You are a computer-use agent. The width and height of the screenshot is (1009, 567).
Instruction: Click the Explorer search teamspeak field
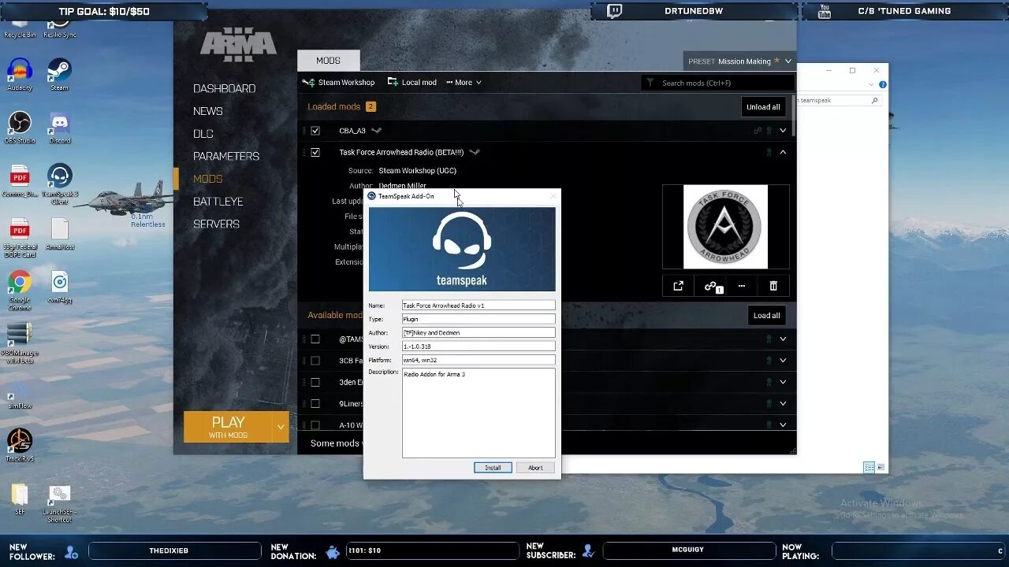click(x=839, y=101)
